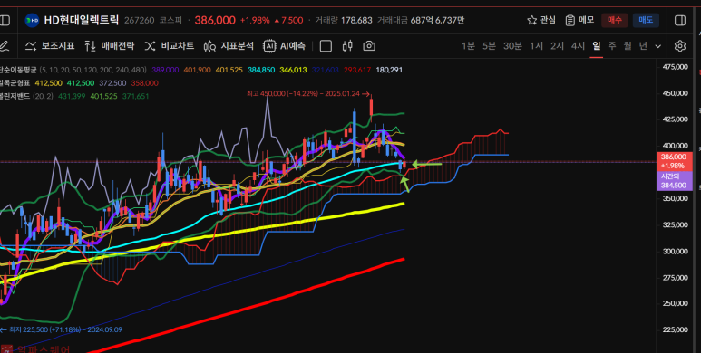The width and height of the screenshot is (701, 353).
Task: Click 거래량 volume value 178,683
Action: (x=356, y=21)
